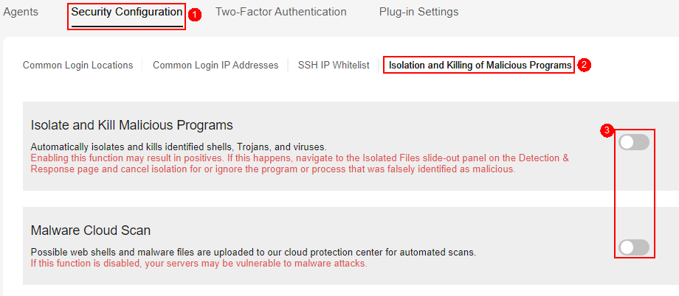Open Common Login Locations sub-tab
The width and height of the screenshot is (679, 296).
point(78,66)
